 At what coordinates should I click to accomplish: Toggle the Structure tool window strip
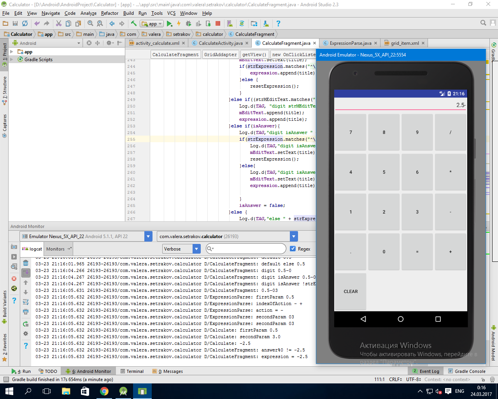[x=4, y=90]
